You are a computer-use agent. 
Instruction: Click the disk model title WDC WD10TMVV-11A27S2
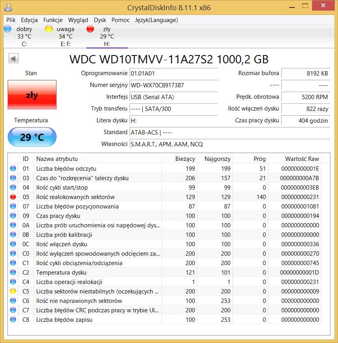(141, 59)
